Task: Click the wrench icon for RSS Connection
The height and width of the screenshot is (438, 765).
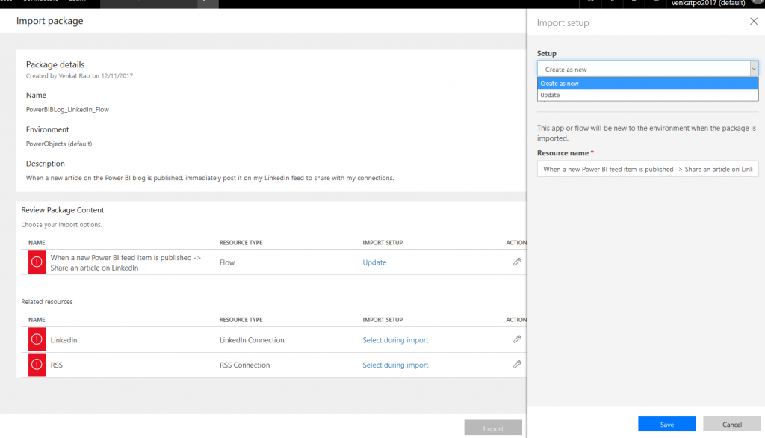Action: 517,365
